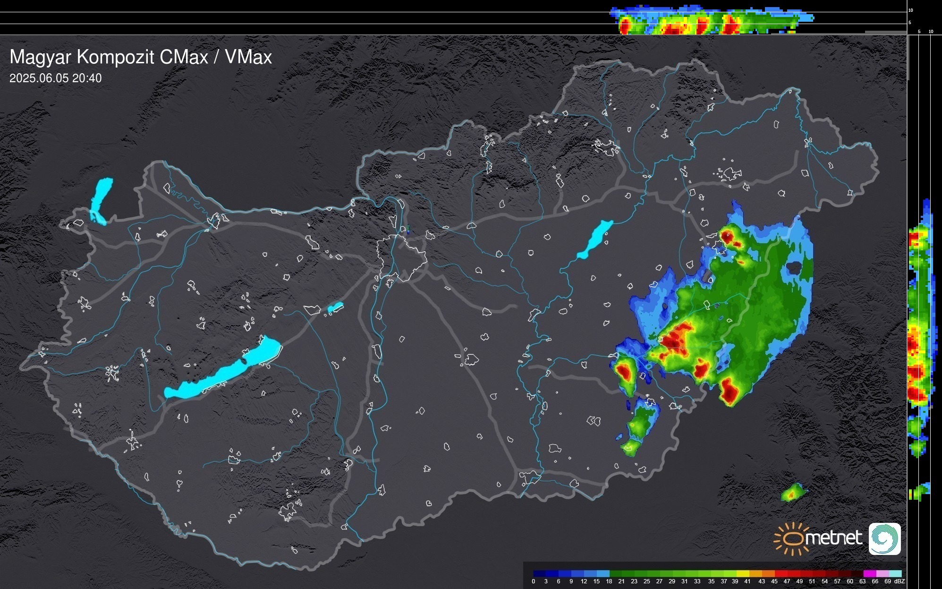Screen dimensions: 942x589
Task: Click the metnet text in the logo
Action: [833, 538]
